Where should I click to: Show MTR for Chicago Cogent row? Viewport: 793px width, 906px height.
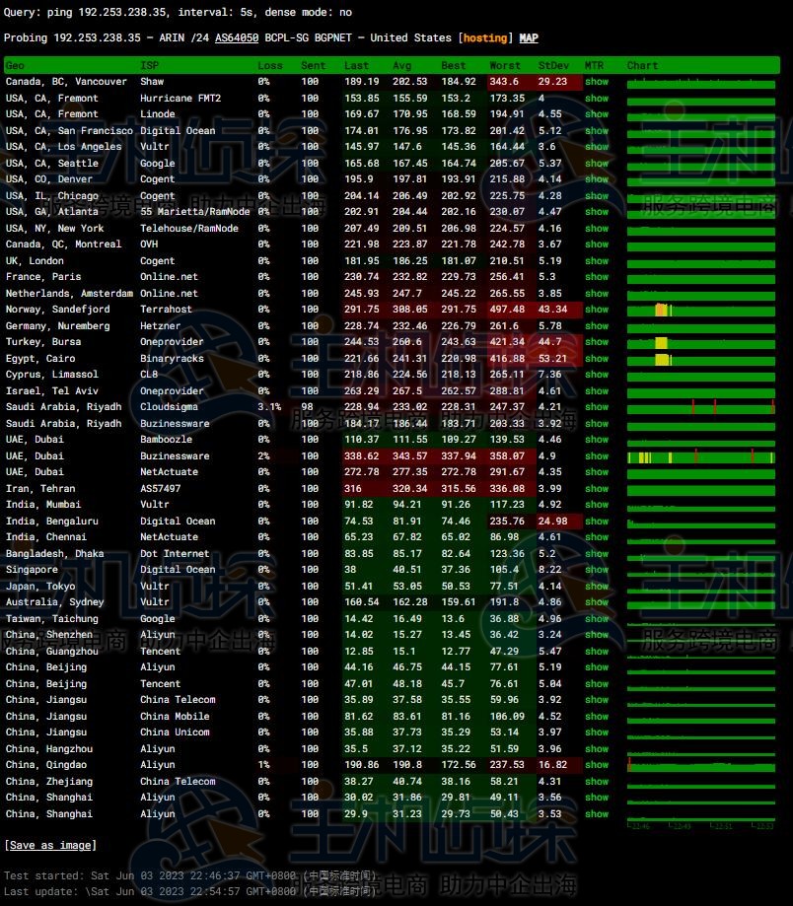[597, 196]
